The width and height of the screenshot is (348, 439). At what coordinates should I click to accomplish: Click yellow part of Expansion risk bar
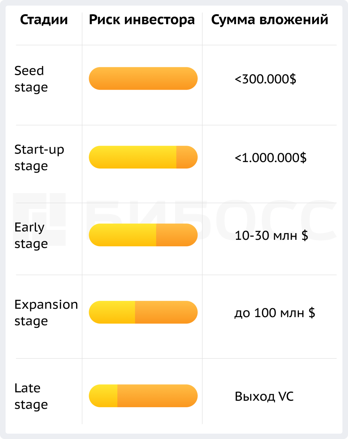112,312
